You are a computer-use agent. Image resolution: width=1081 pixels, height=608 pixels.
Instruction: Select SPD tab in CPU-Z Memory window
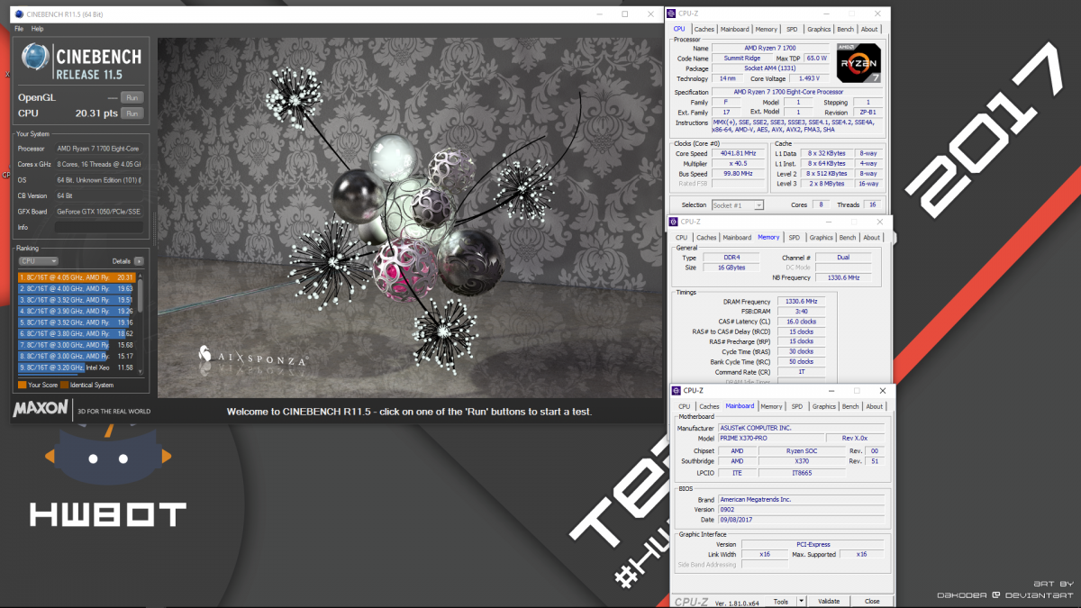point(794,238)
